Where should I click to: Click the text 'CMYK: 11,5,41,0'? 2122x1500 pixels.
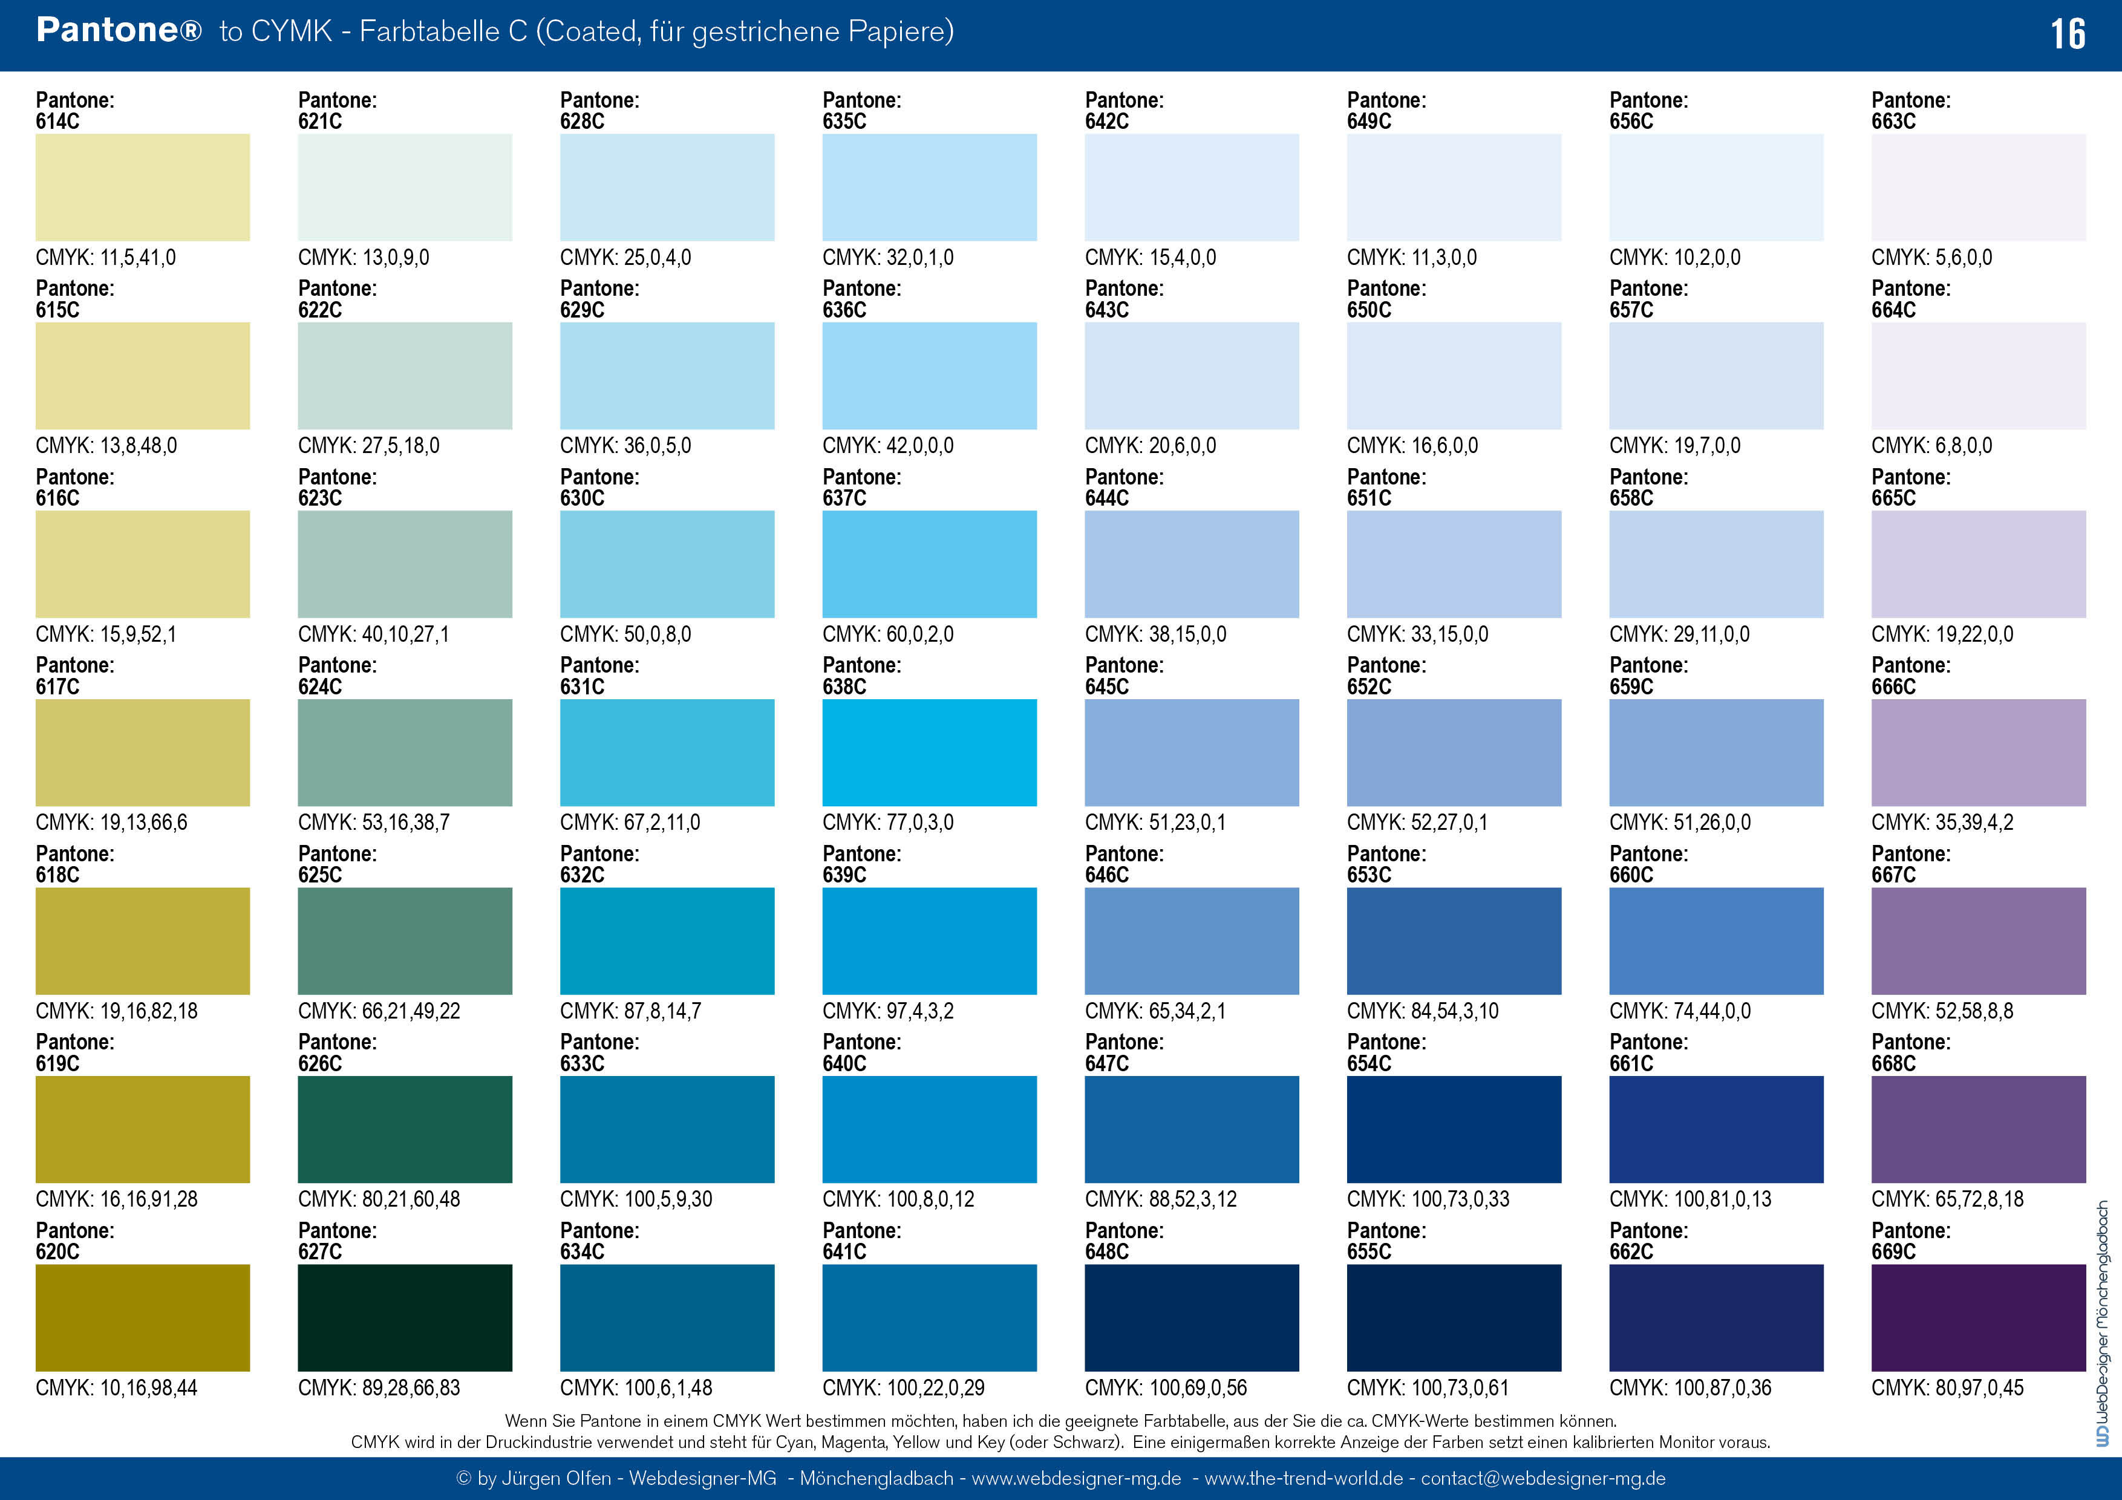click(x=105, y=258)
